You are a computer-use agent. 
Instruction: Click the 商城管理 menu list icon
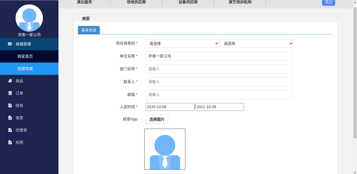click(10, 44)
